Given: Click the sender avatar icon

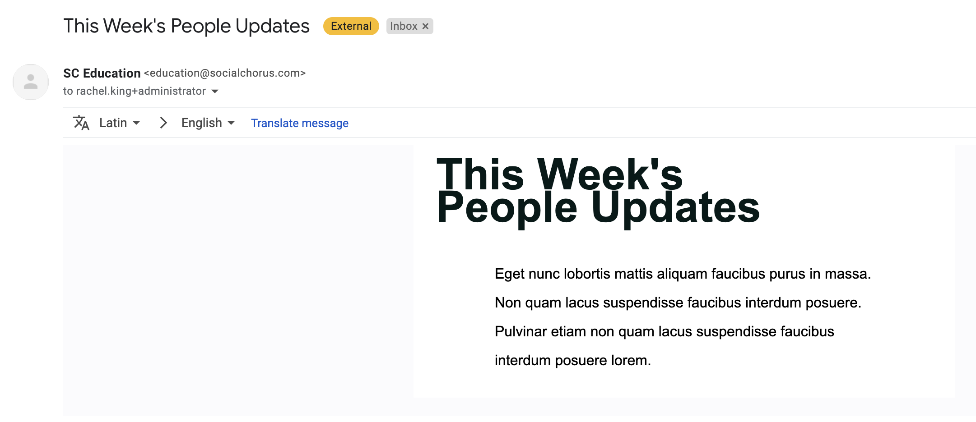Looking at the screenshot, I should [x=31, y=82].
